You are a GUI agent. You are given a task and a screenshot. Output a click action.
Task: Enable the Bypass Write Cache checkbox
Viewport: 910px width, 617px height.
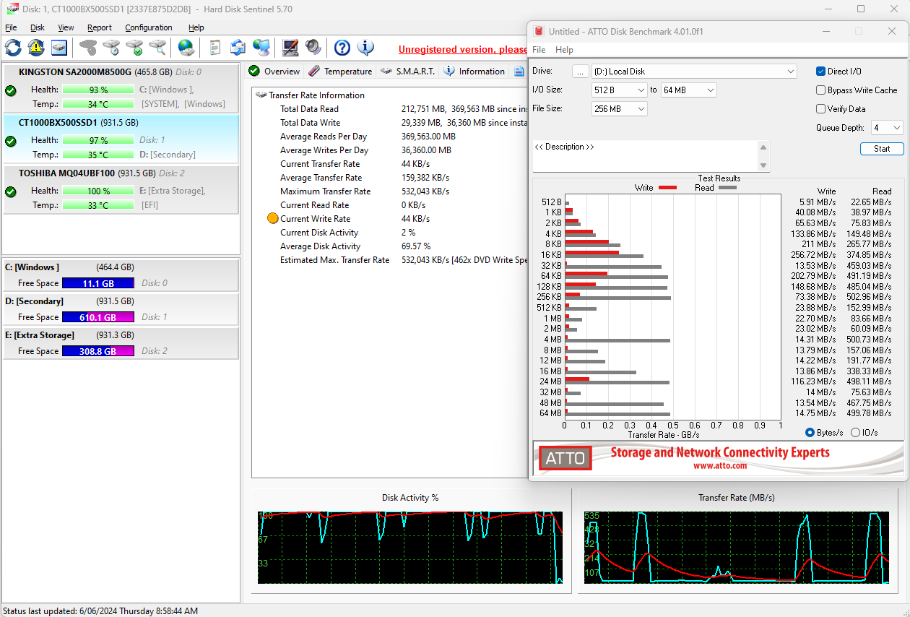pos(820,90)
